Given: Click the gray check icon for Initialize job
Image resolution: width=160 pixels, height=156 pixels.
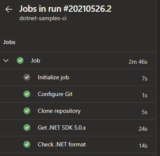Looking at the screenshot, I should [x=27, y=77].
